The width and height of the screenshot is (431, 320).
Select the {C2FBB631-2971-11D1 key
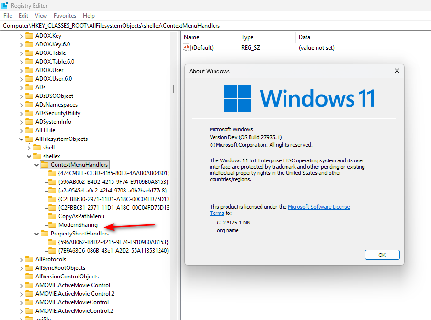tap(113, 208)
